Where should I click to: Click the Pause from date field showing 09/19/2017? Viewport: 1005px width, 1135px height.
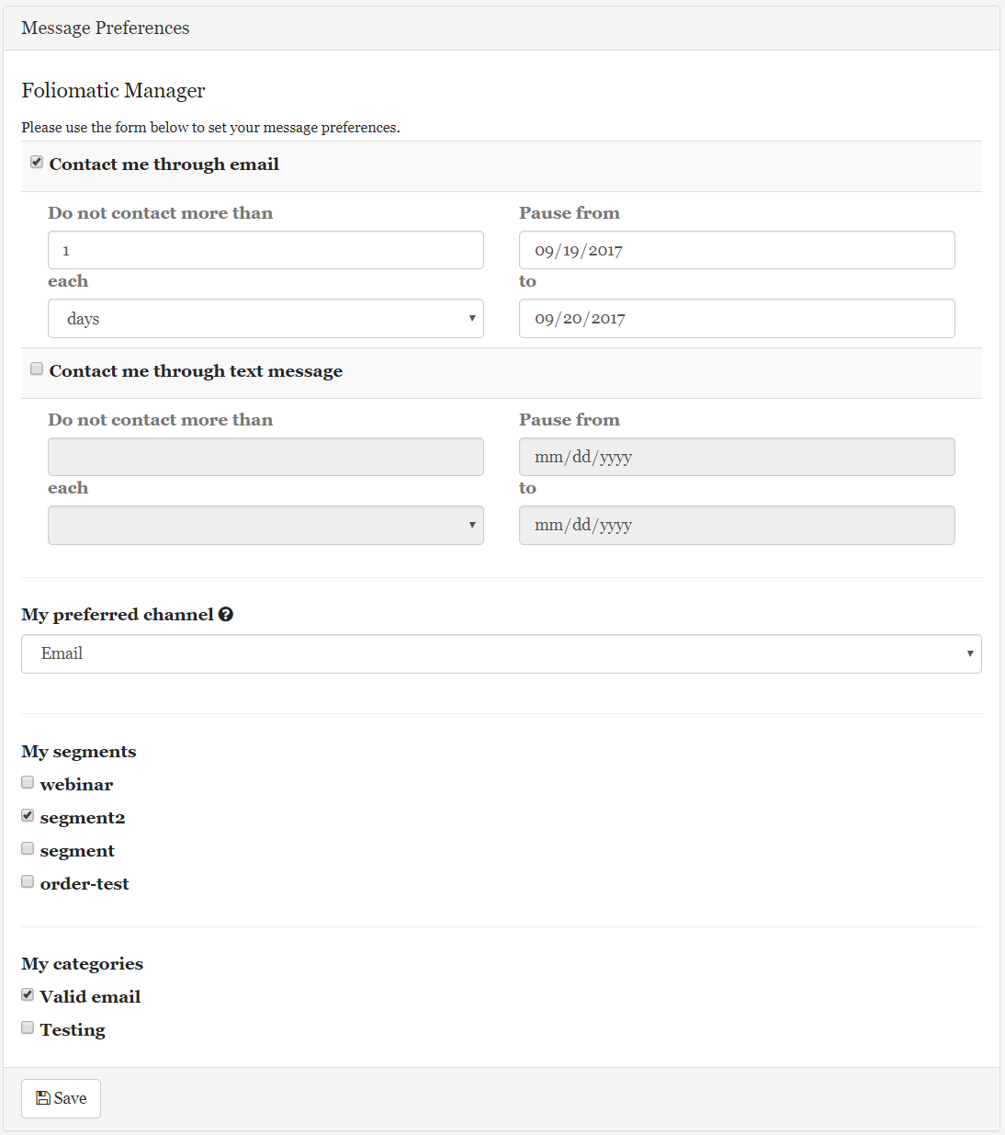[736, 249]
